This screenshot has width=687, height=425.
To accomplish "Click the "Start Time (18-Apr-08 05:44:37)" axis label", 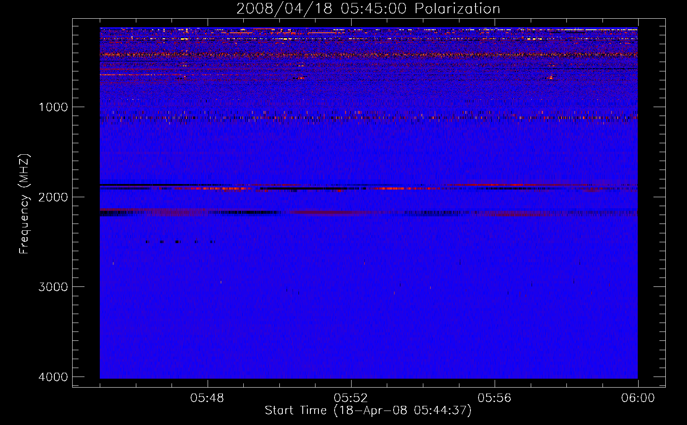I will coord(368,410).
